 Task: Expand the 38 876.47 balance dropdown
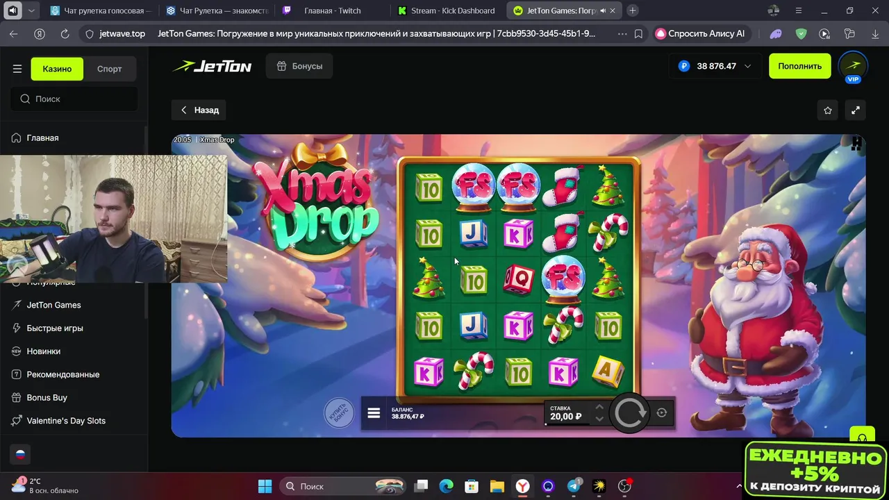715,66
